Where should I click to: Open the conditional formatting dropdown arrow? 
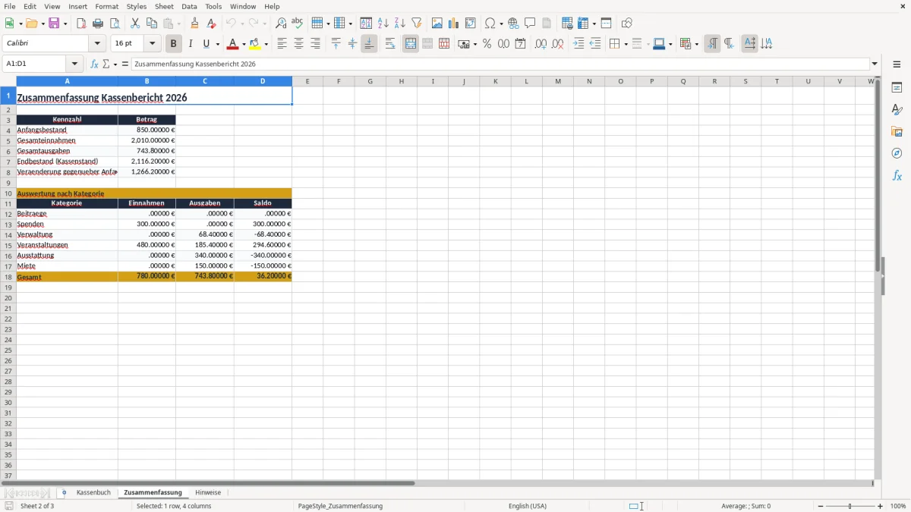[x=695, y=44]
